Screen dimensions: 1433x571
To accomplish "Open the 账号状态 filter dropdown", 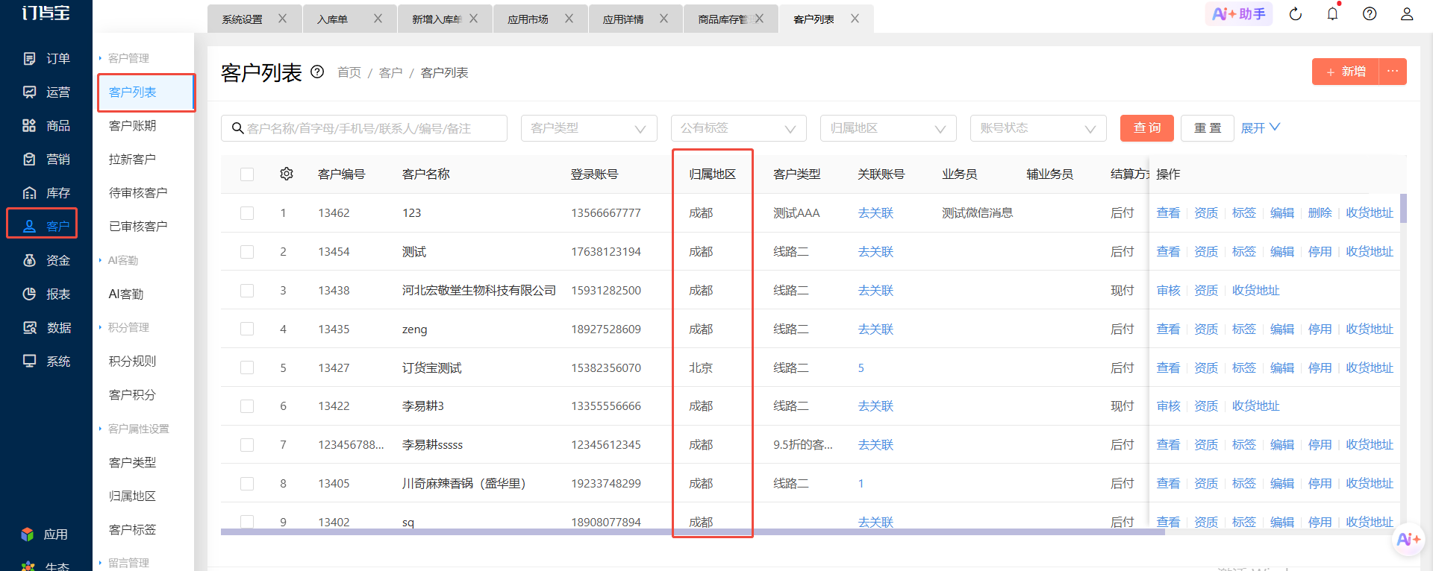I will (x=1038, y=128).
